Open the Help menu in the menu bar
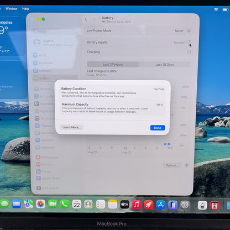 click(x=25, y=9)
